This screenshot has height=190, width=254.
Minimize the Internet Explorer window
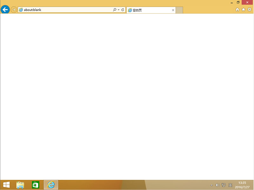point(232,3)
